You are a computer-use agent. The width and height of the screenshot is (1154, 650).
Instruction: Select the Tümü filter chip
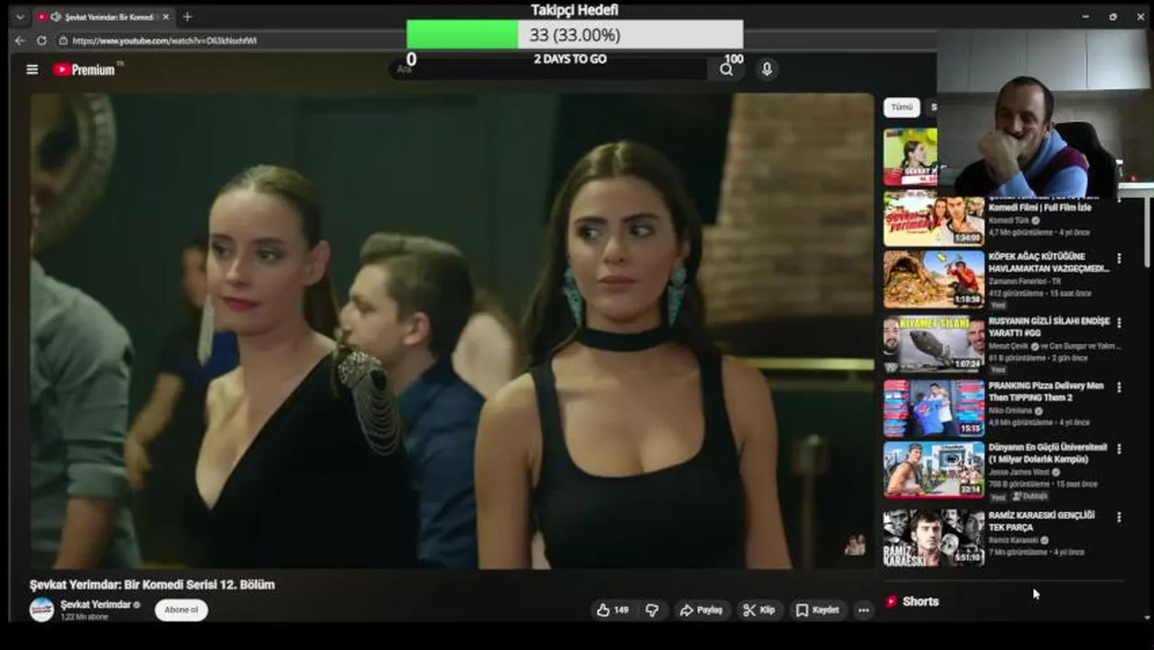tap(901, 107)
